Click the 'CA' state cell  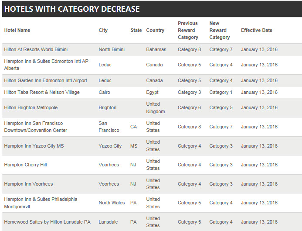click(133, 127)
